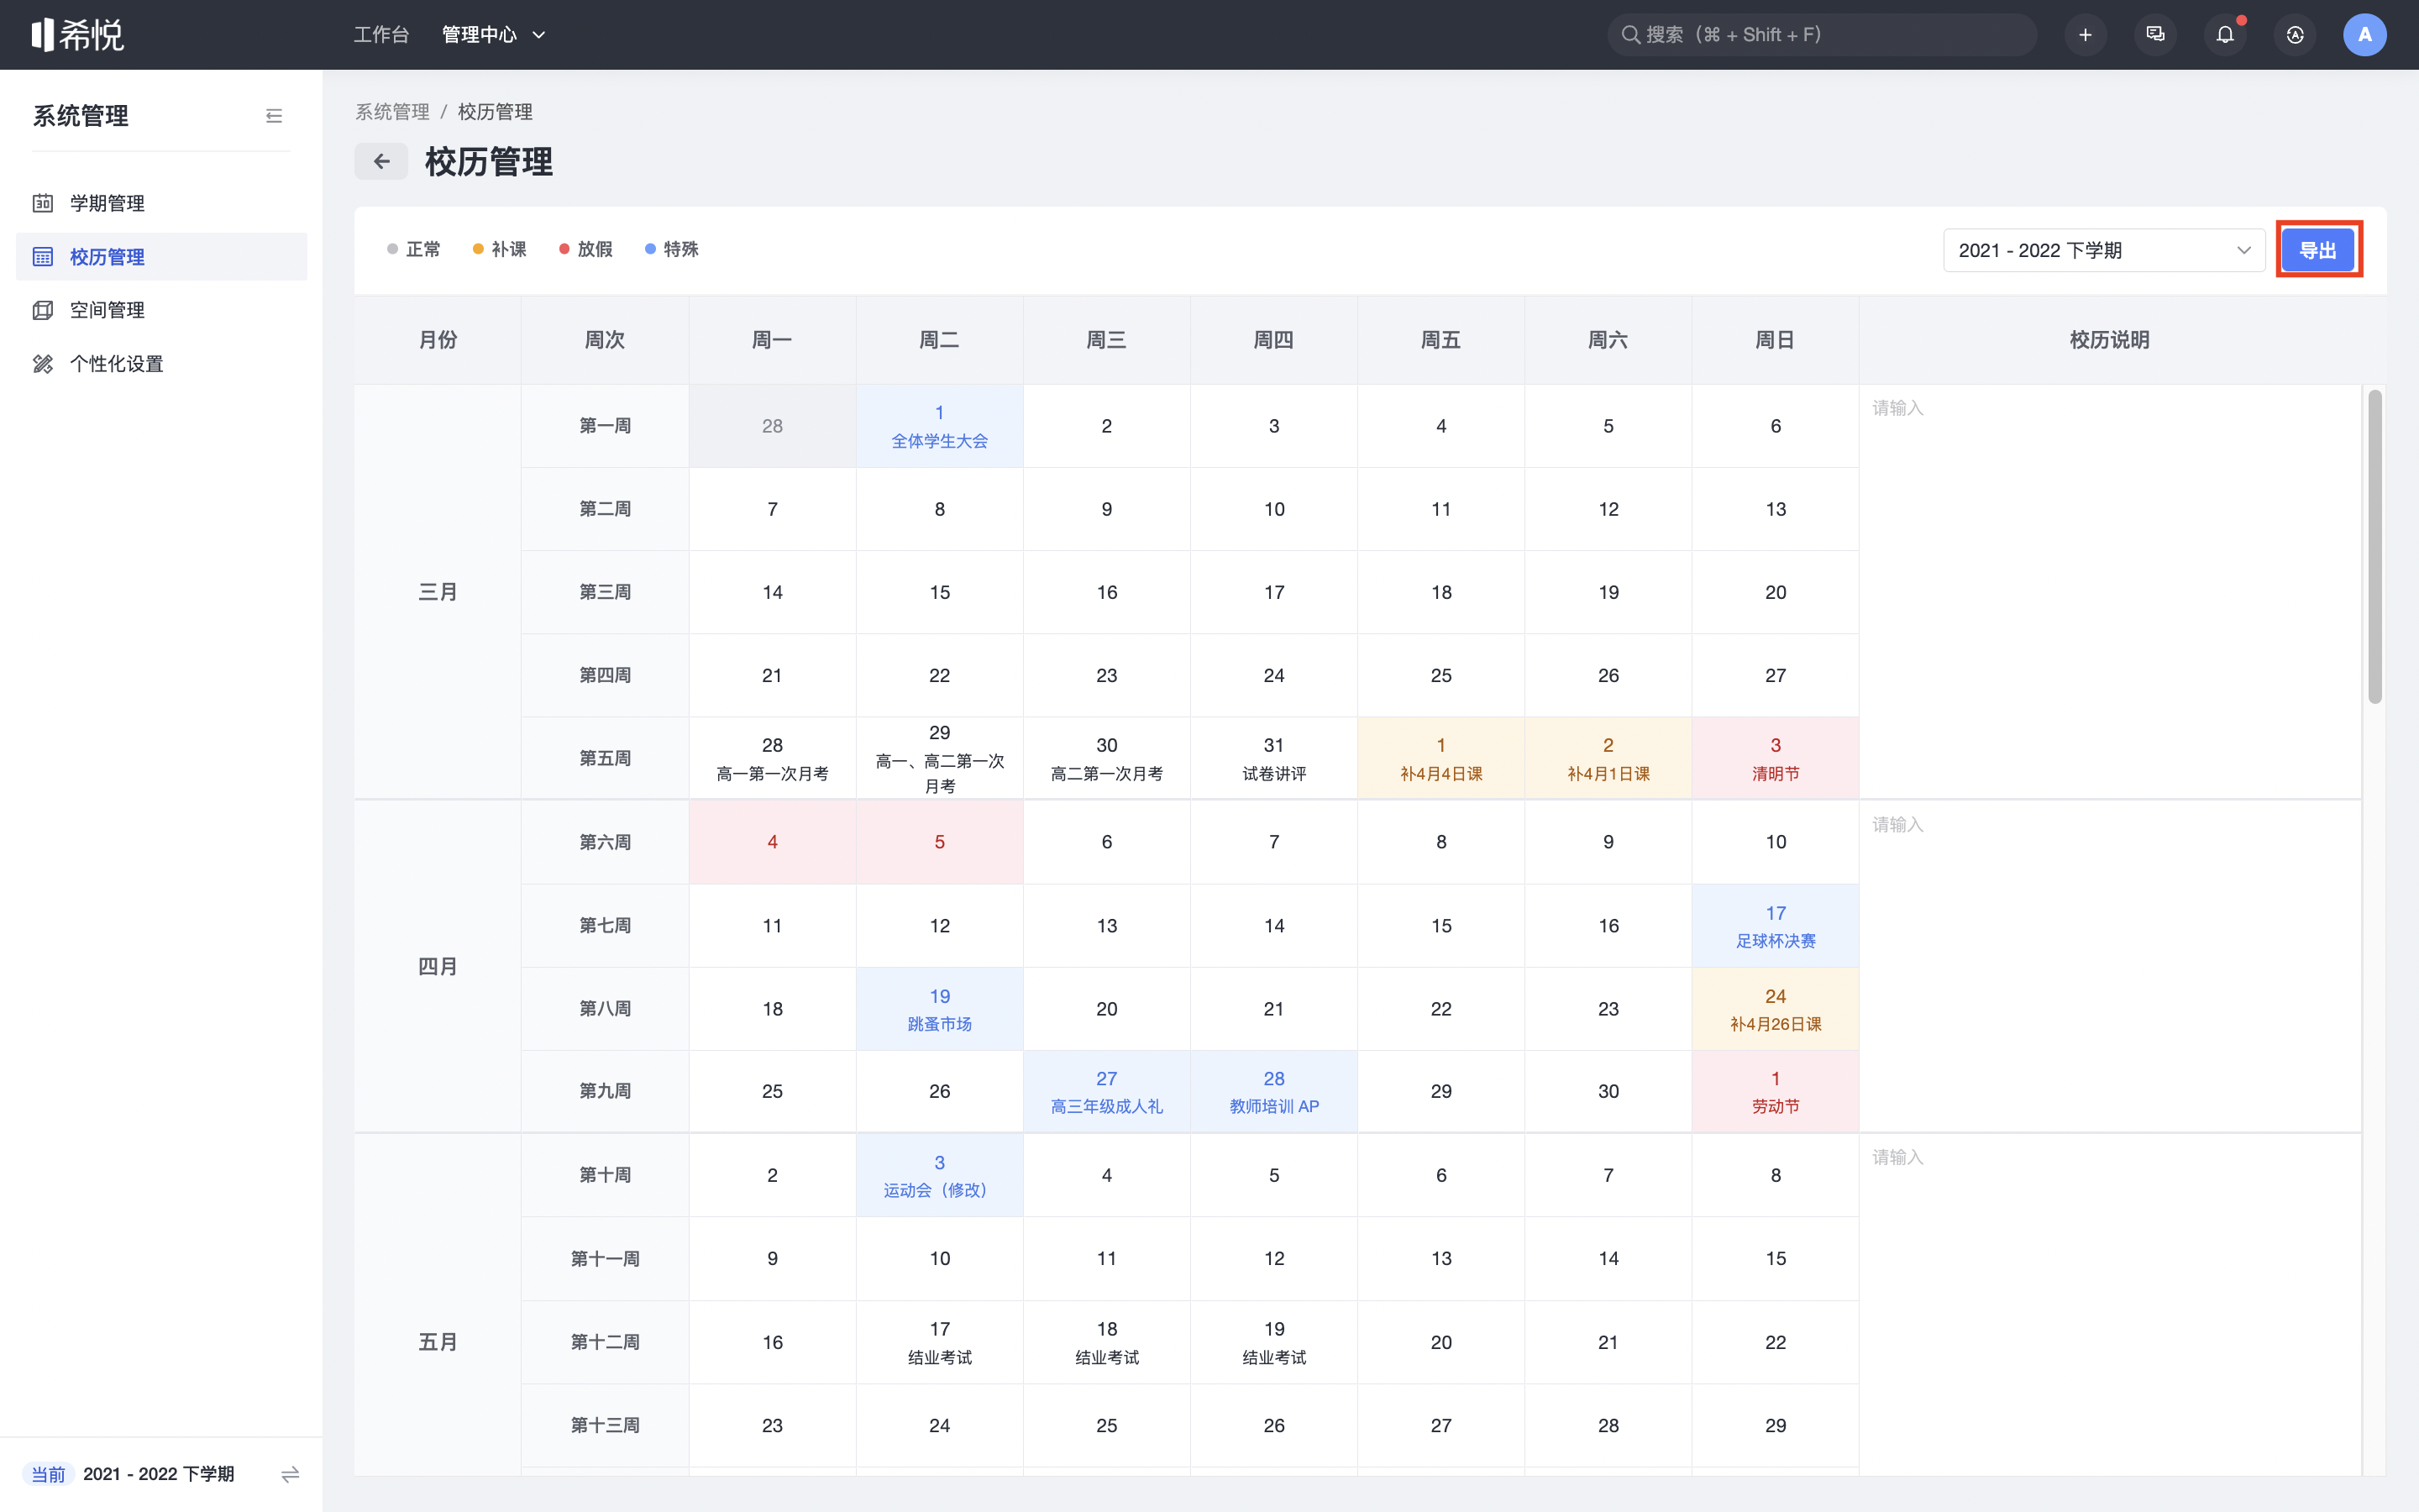Select the 结业考试 cell on day 18
This screenshot has width=2419, height=1512.
pyautogui.click(x=1106, y=1342)
